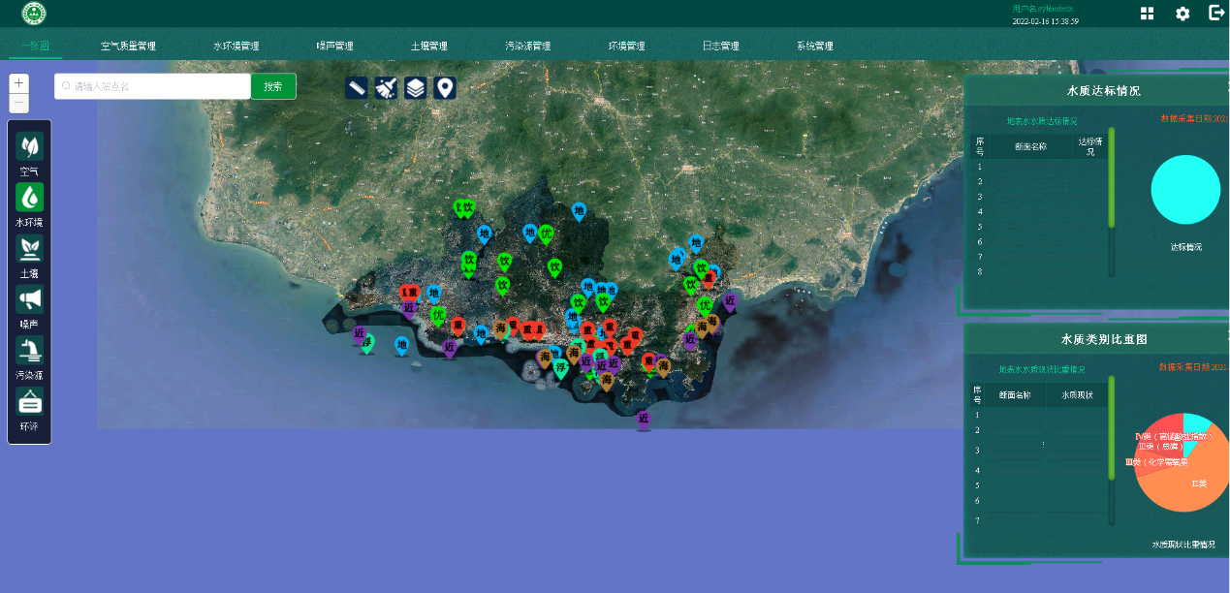Focus the station name search field

click(152, 86)
